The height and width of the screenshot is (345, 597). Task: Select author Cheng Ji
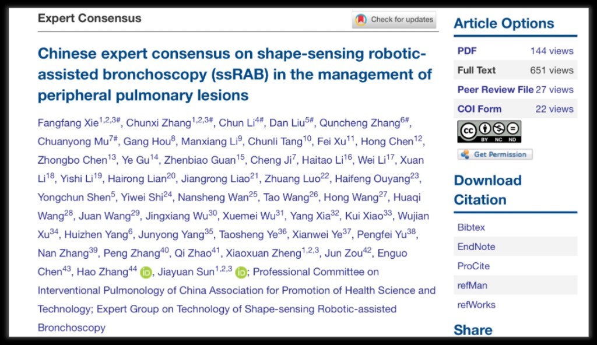(x=271, y=160)
